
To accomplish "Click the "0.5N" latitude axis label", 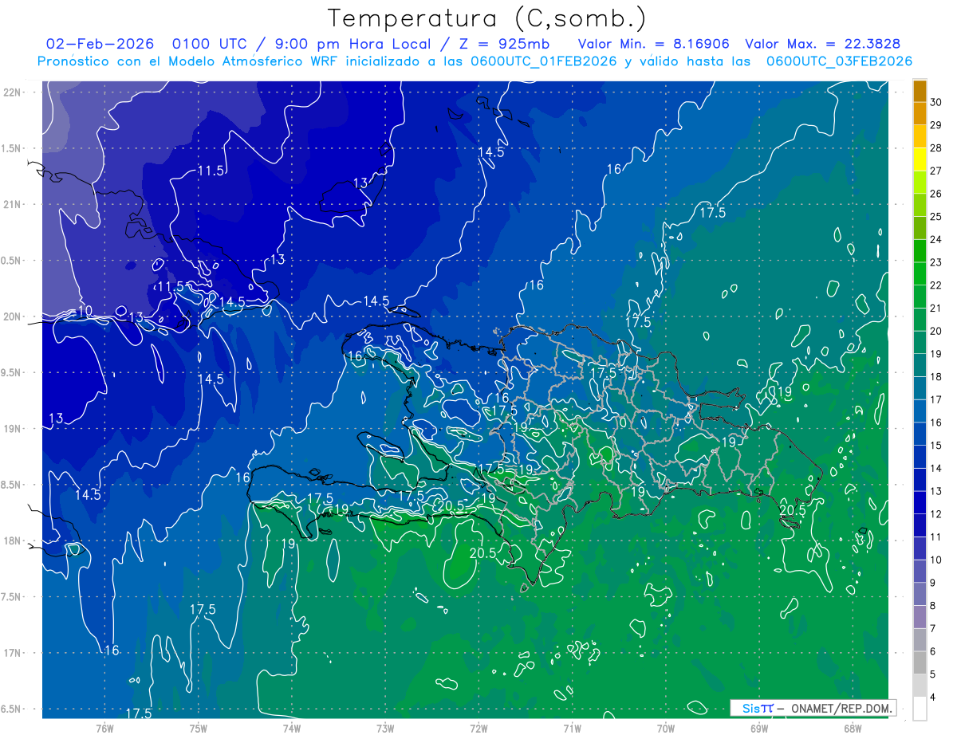I will tap(12, 261).
